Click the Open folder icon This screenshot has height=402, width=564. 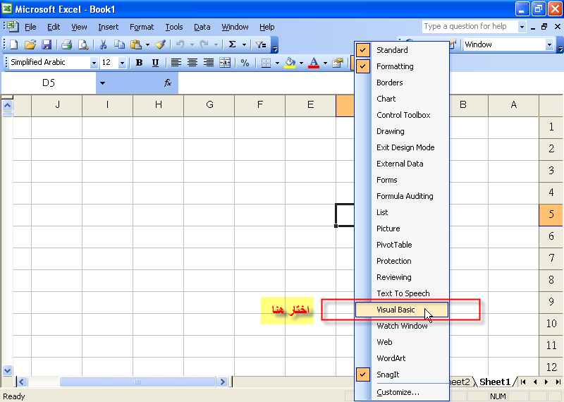pos(30,44)
